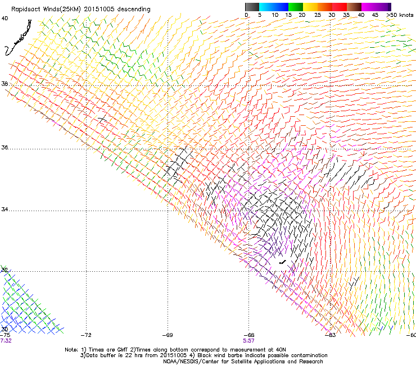Image resolution: width=416 pixels, height=365 pixels.
Task: Click the purple overpass time '5:57'
Action: 248,341
